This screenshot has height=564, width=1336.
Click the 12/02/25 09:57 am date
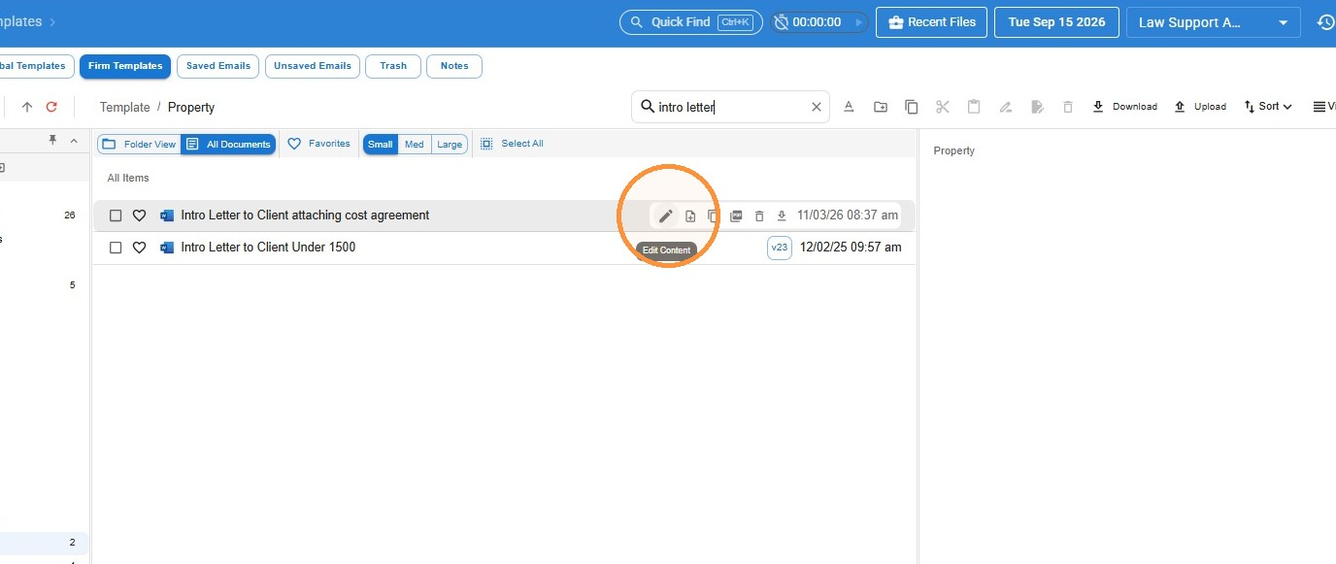851,248
